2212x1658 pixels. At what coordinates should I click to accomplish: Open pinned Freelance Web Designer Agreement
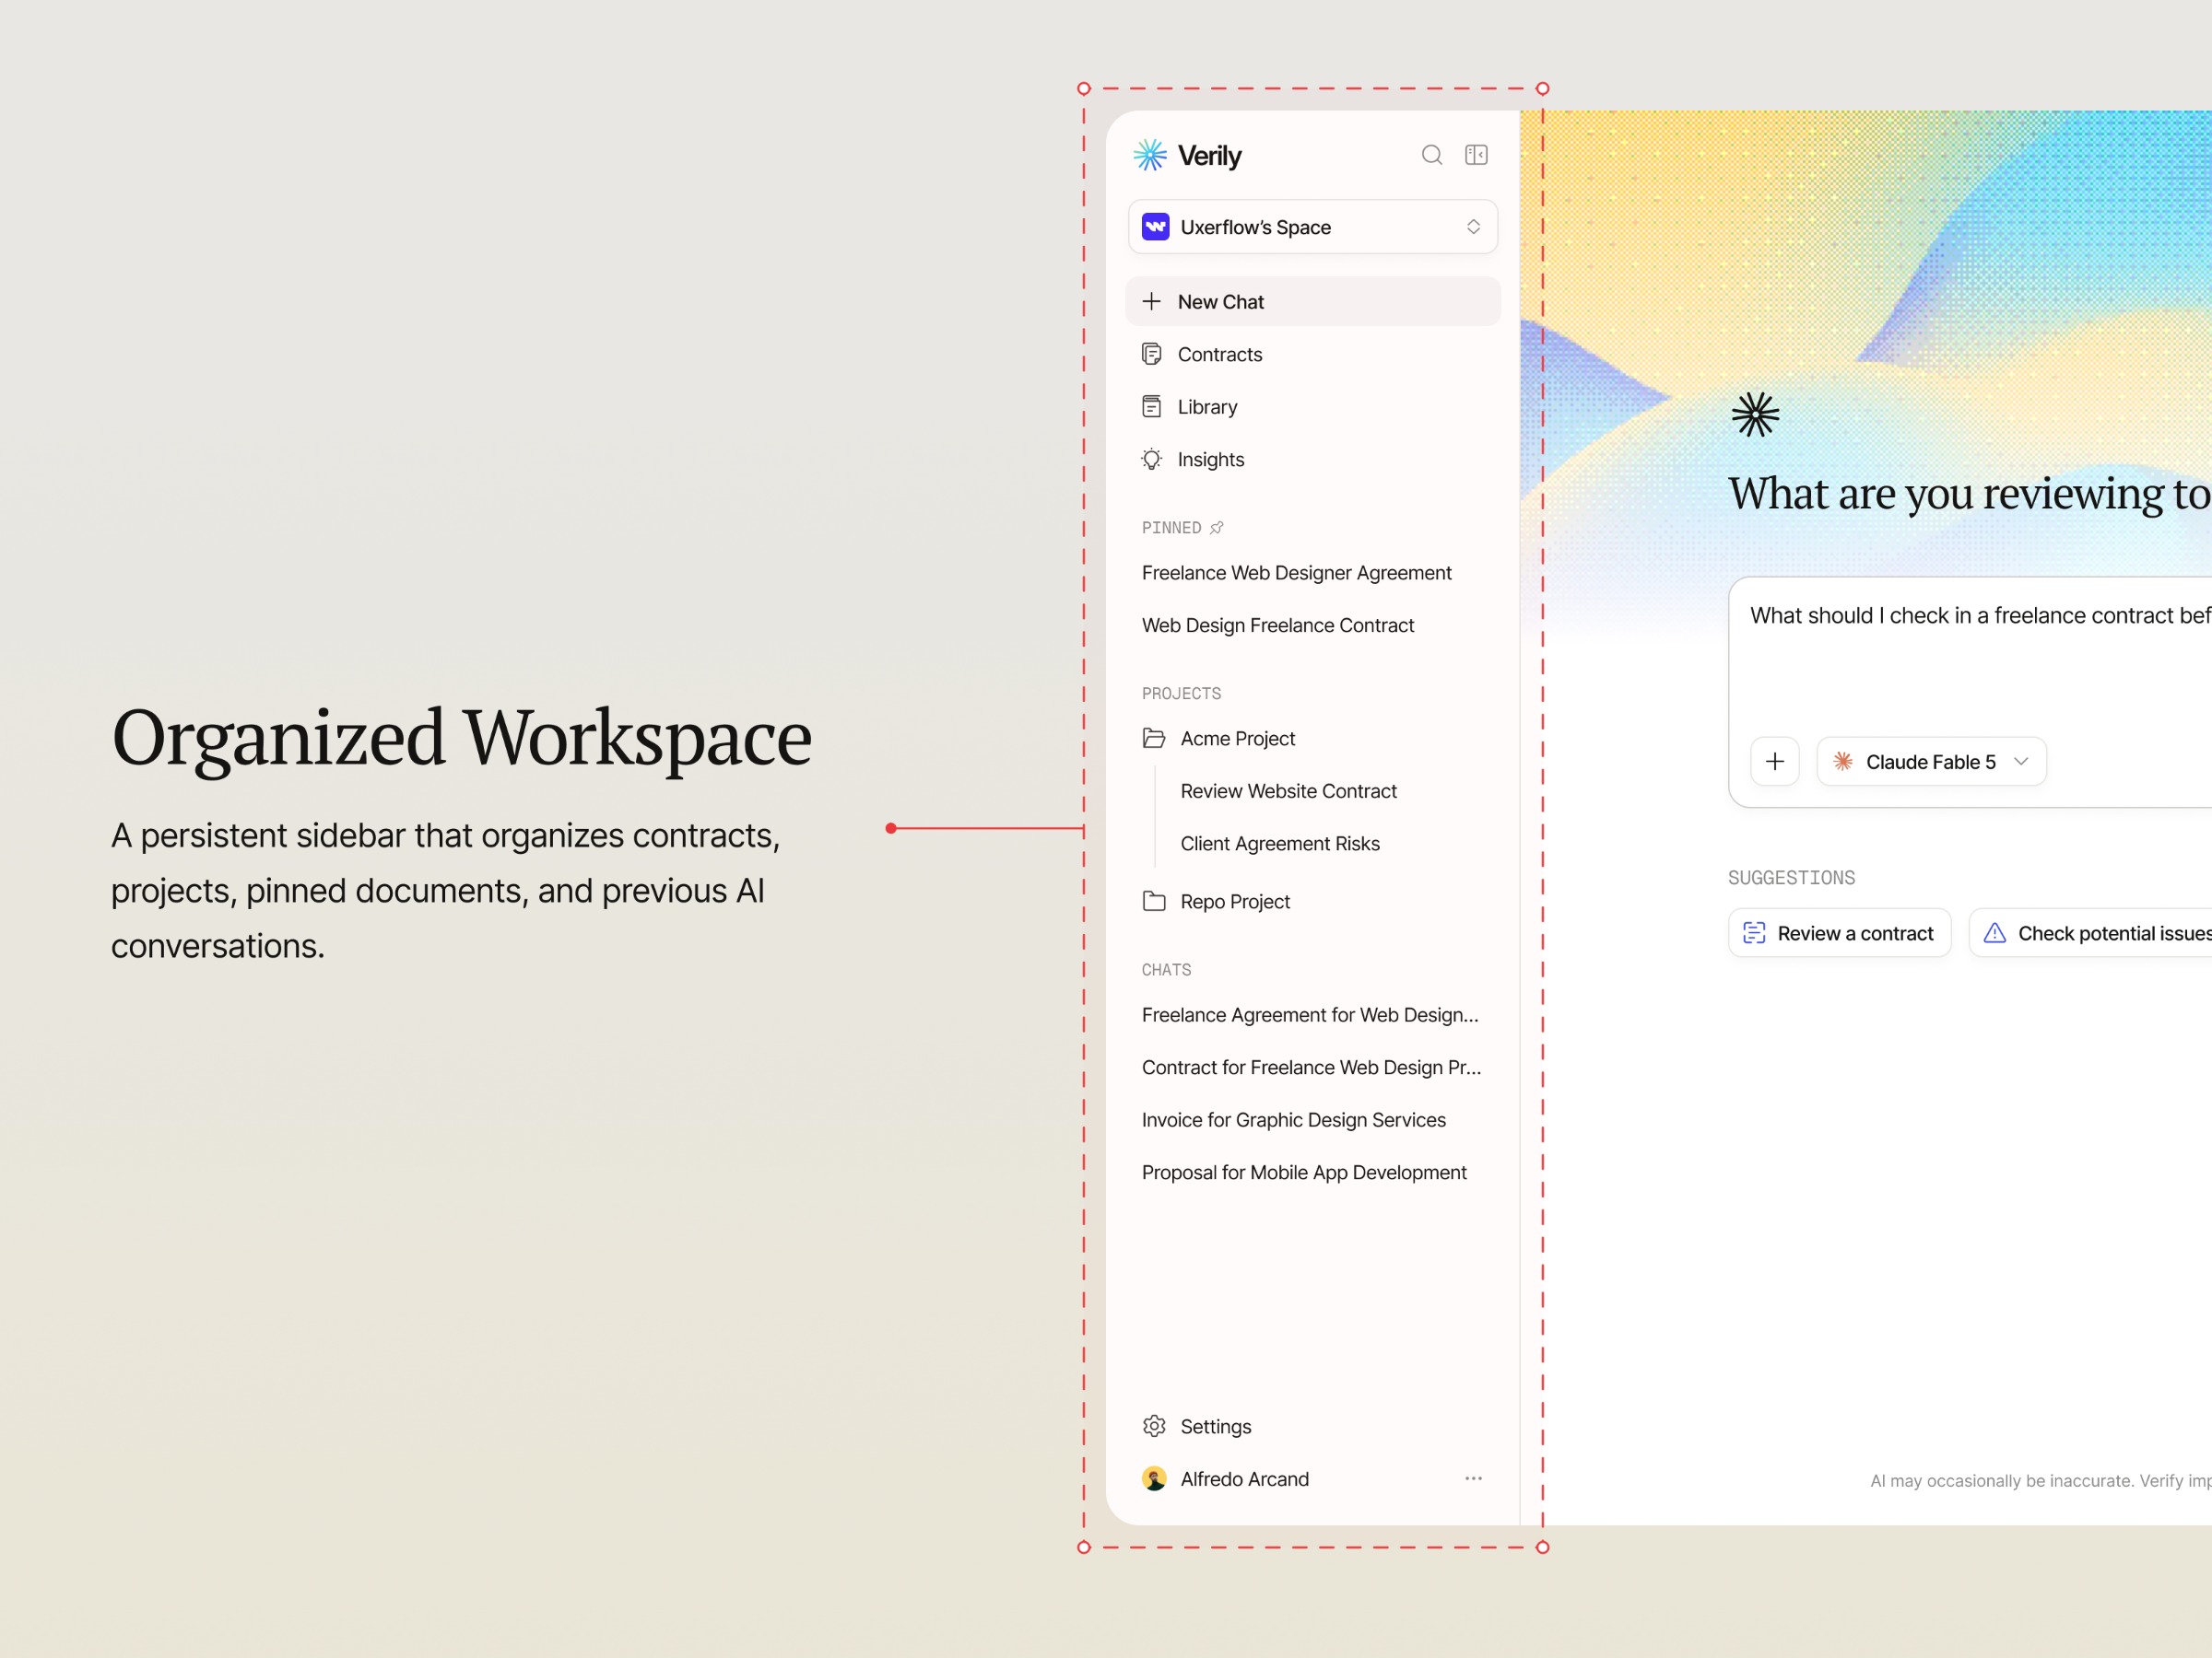[1296, 573]
